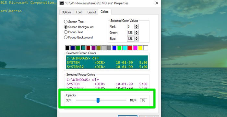This screenshot has height=117, width=227.
Task: Pick the cyan color swatch
Action: pyautogui.click(x=125, y=48)
